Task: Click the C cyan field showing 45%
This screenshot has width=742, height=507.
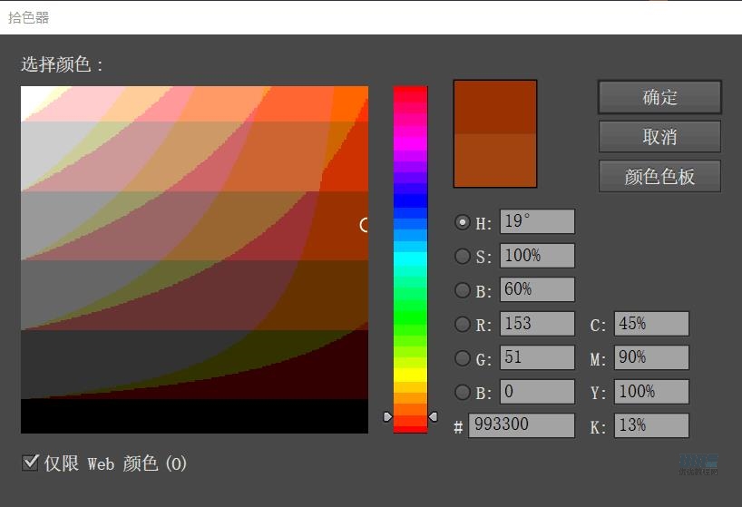Action: pyautogui.click(x=651, y=325)
